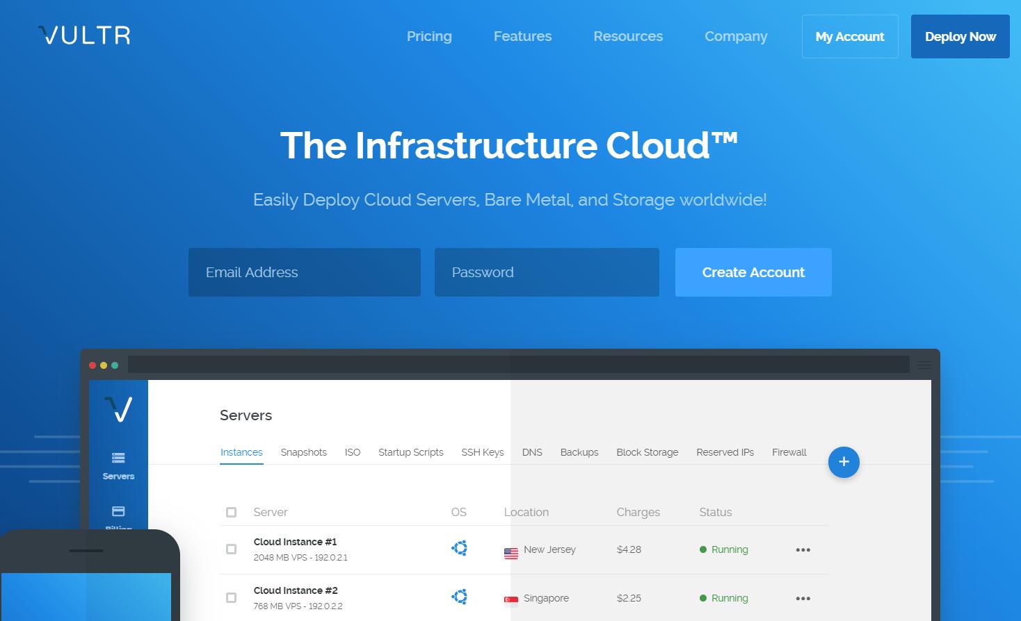This screenshot has width=1021, height=621.
Task: Select the Instances tab
Action: point(241,452)
